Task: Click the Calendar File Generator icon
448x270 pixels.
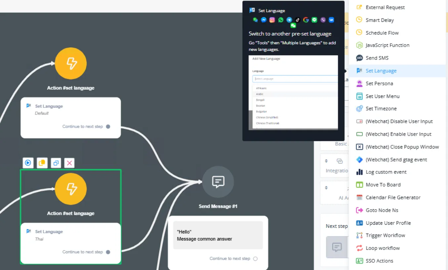Action: pos(359,198)
